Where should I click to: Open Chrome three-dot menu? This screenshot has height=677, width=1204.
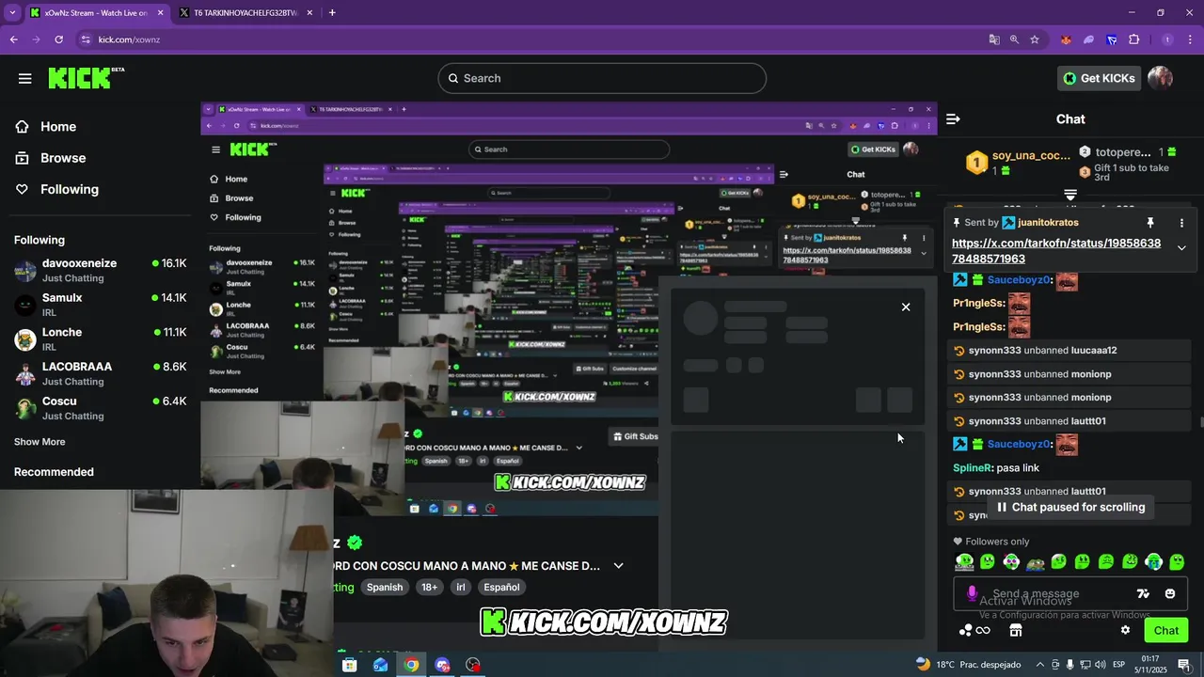click(1191, 39)
